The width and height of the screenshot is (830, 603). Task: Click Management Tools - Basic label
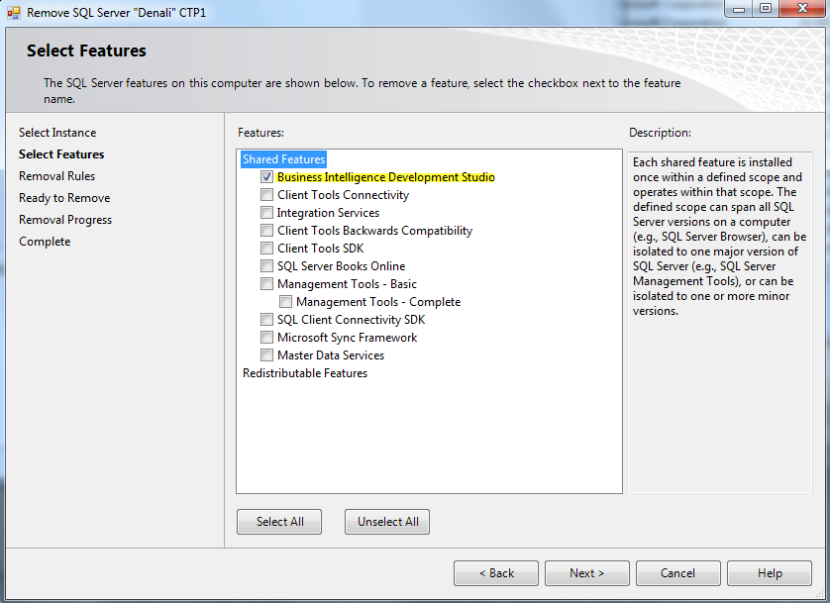(348, 284)
